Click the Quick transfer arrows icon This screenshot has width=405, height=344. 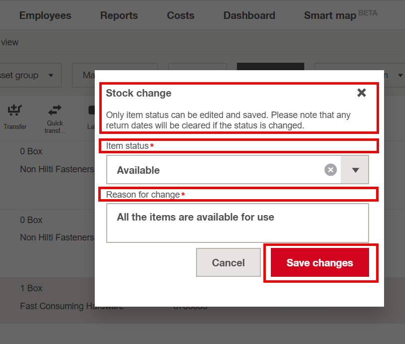coord(55,111)
